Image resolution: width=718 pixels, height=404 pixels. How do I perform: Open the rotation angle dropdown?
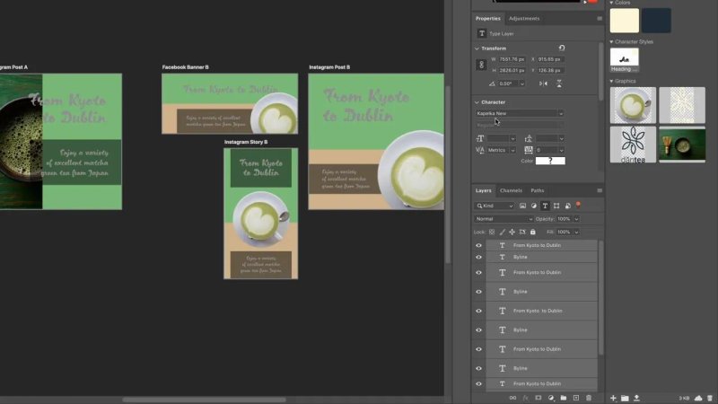(x=522, y=83)
